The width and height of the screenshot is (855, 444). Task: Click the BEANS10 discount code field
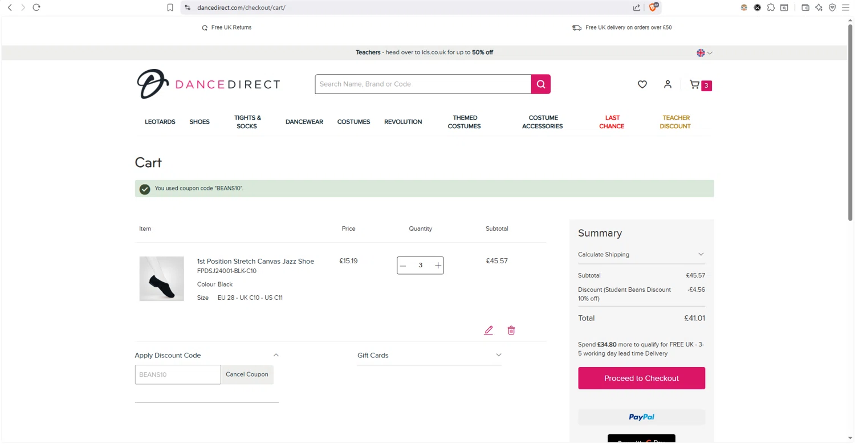178,375
